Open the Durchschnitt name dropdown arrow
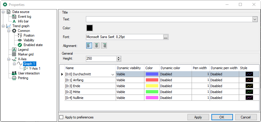This screenshot has height=122, width=261. pos(112,74)
